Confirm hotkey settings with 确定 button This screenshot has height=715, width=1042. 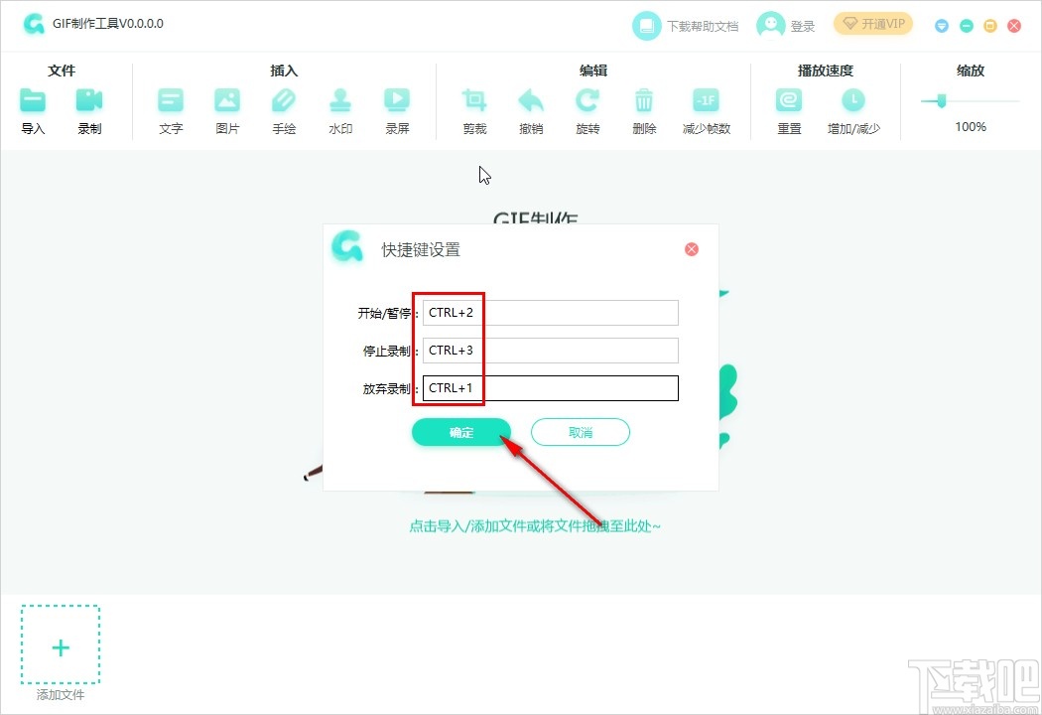[x=461, y=432]
